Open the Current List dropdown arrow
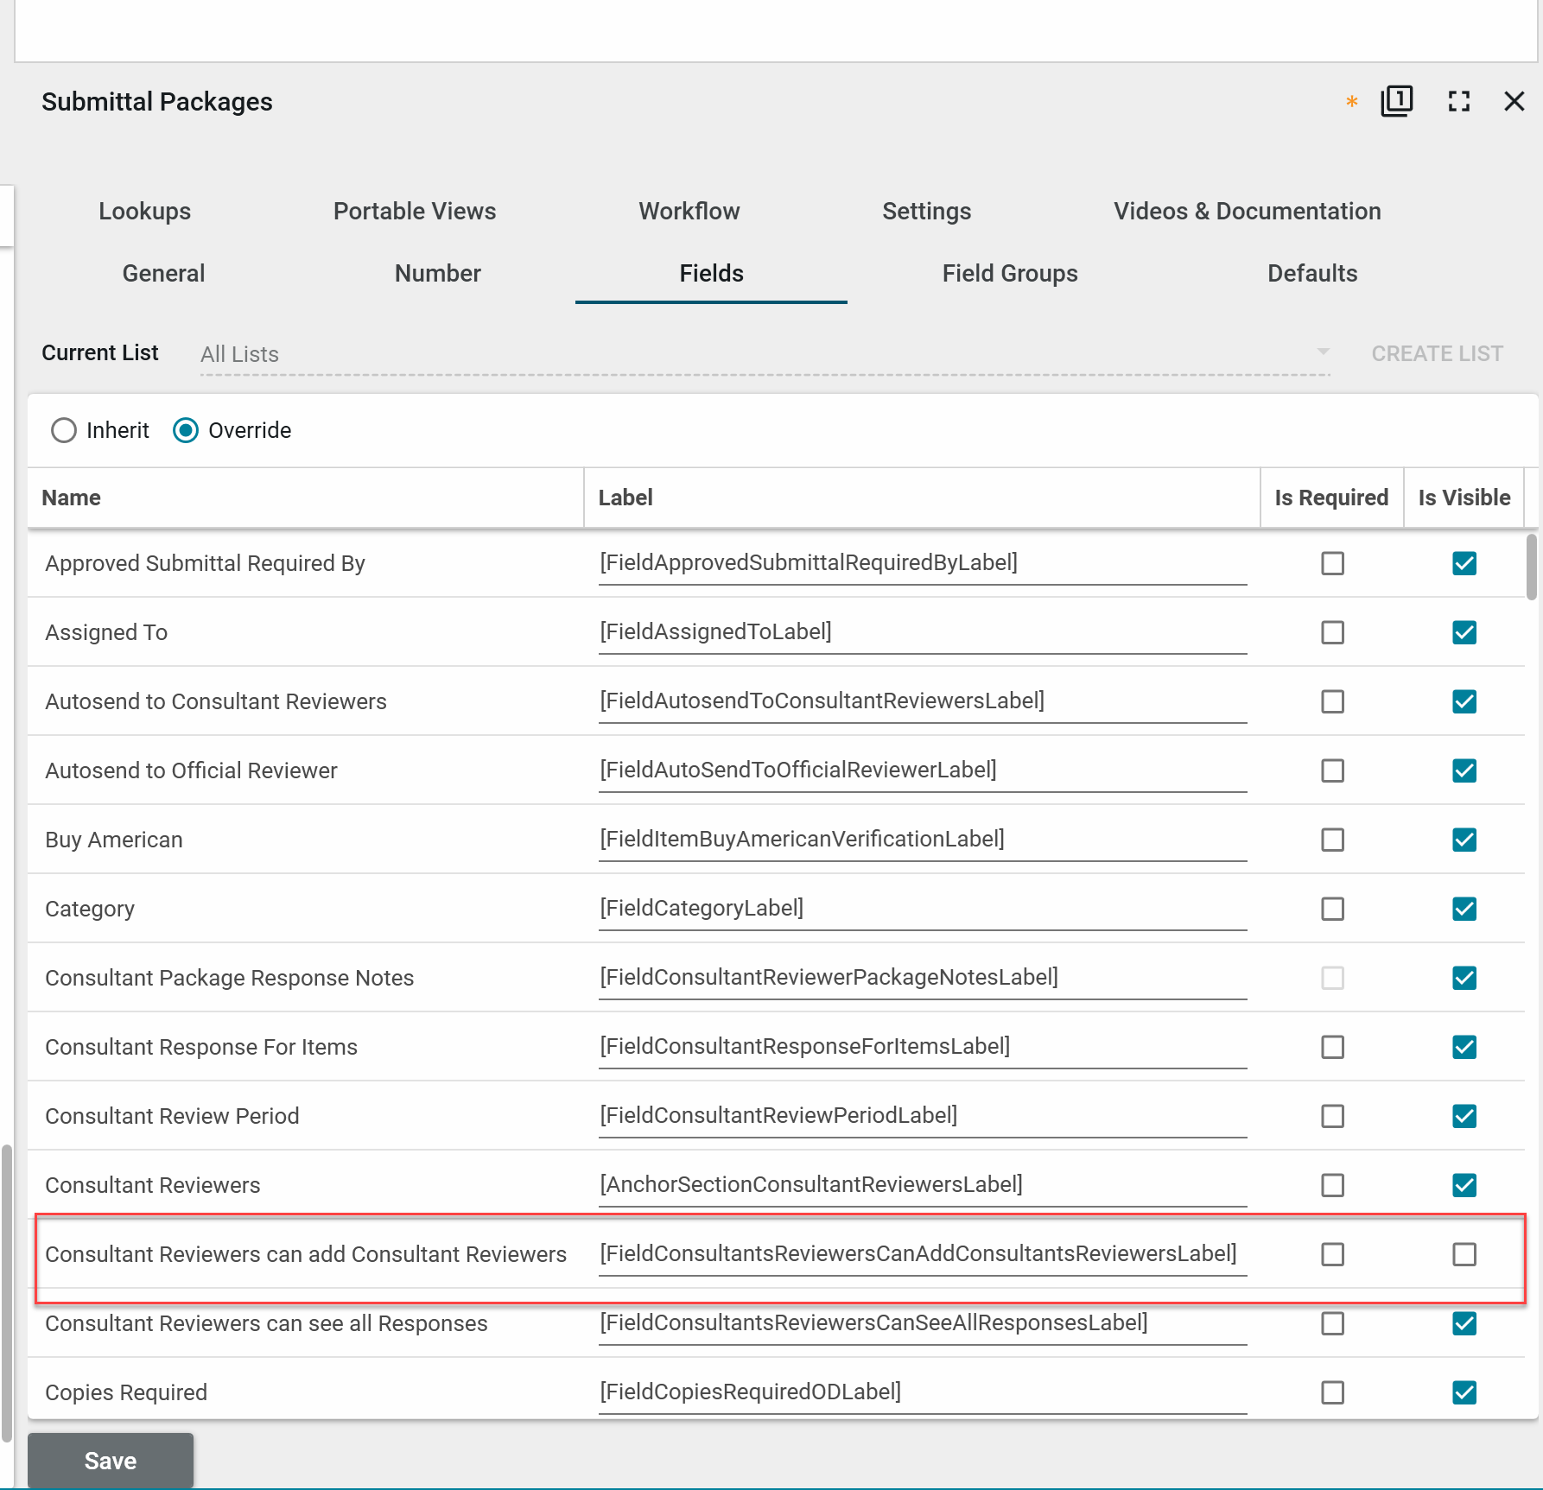Screen dimensions: 1543x1490 click(1323, 352)
